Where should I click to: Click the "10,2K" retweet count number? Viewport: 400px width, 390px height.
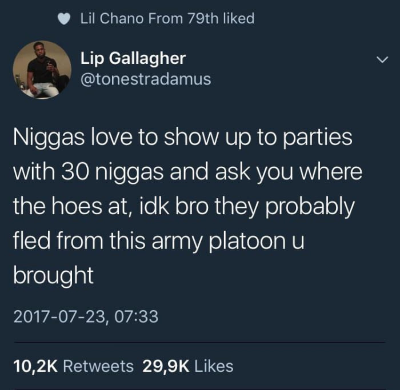pos(35,367)
